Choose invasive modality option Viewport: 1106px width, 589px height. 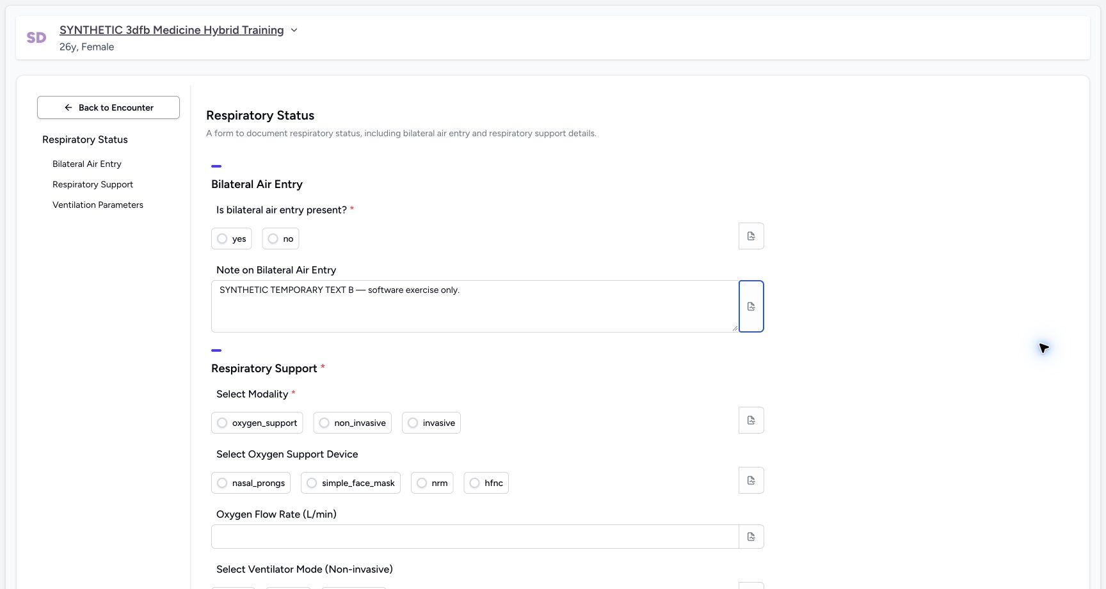pyautogui.click(x=431, y=423)
